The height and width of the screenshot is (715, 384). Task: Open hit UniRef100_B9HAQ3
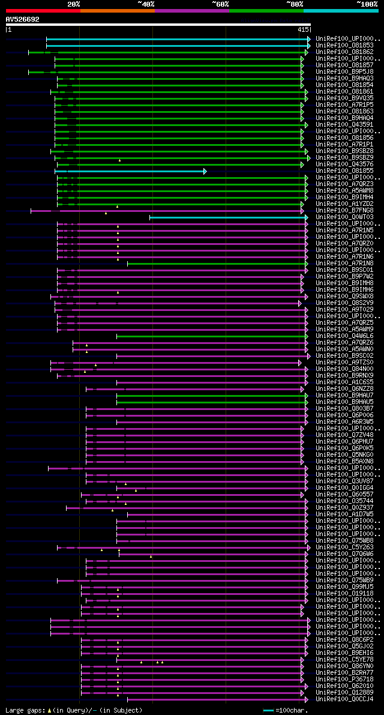click(x=344, y=79)
